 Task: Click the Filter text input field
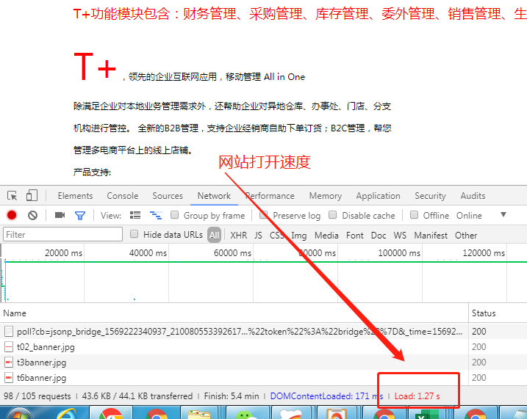click(63, 234)
